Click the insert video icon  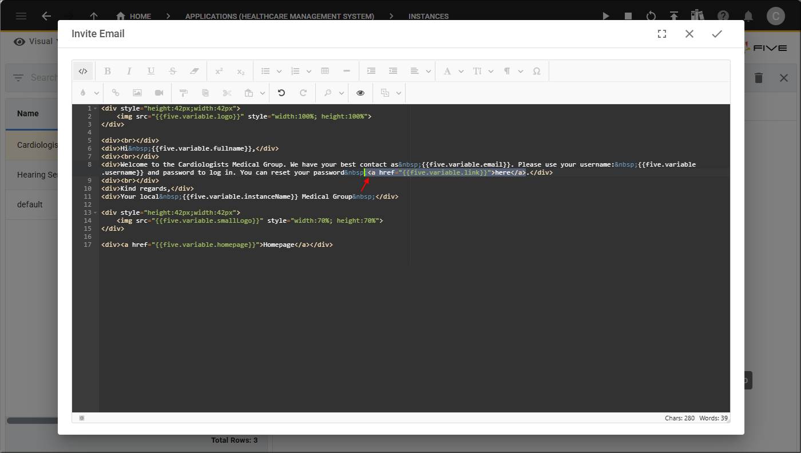[159, 93]
